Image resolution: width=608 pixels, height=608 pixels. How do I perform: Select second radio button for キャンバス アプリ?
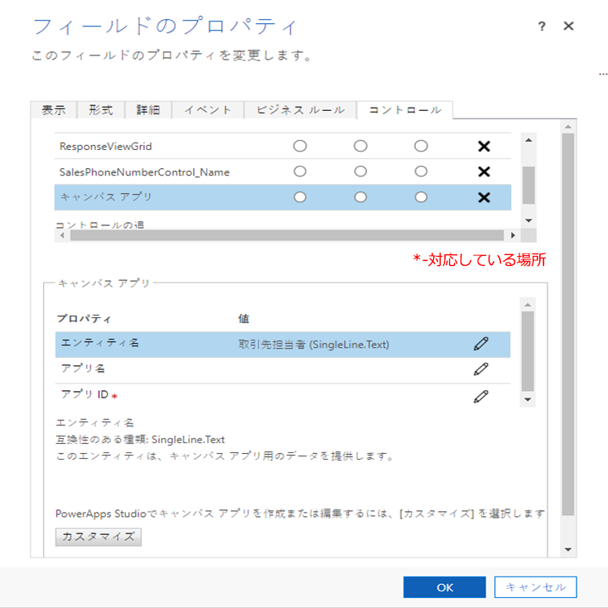pyautogui.click(x=360, y=197)
